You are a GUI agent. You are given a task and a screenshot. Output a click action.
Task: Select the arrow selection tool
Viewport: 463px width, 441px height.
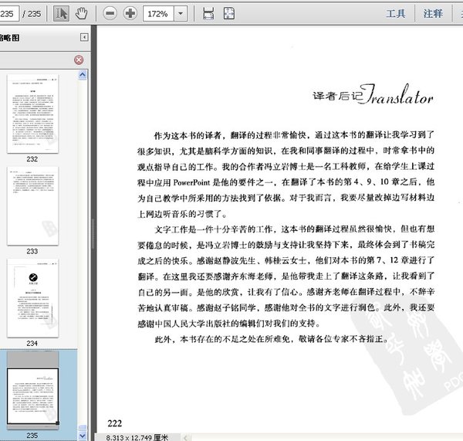(61, 14)
